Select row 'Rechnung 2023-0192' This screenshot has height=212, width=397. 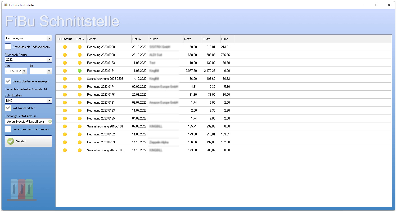(224, 134)
